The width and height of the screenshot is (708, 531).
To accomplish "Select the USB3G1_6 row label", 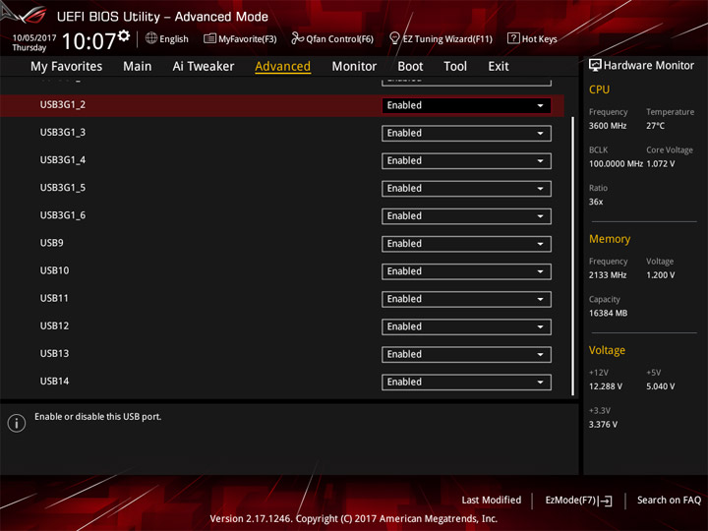I will tap(63, 215).
